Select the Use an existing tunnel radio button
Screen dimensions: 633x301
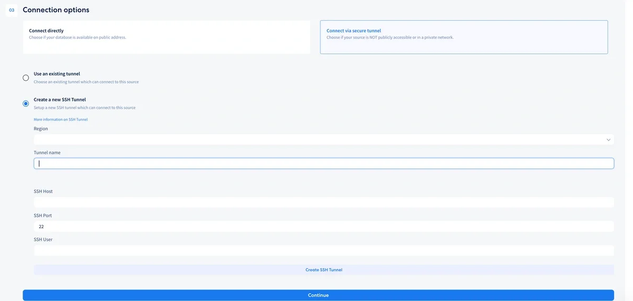[x=26, y=78]
